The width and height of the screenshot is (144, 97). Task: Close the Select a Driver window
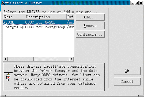point(141,3)
